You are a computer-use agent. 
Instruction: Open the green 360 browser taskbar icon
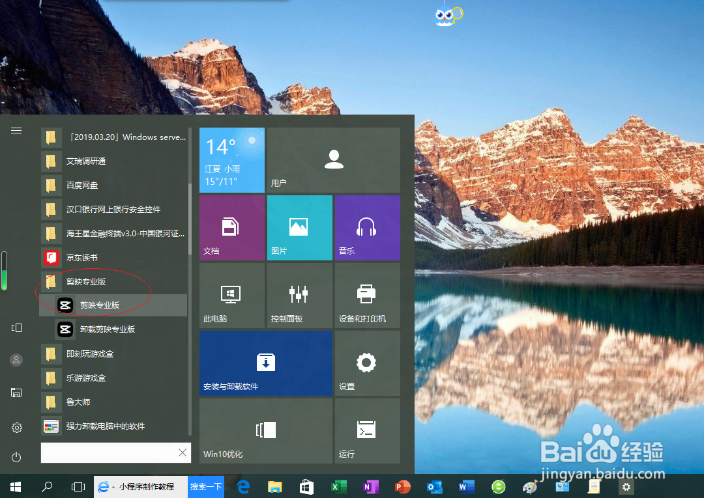499,487
